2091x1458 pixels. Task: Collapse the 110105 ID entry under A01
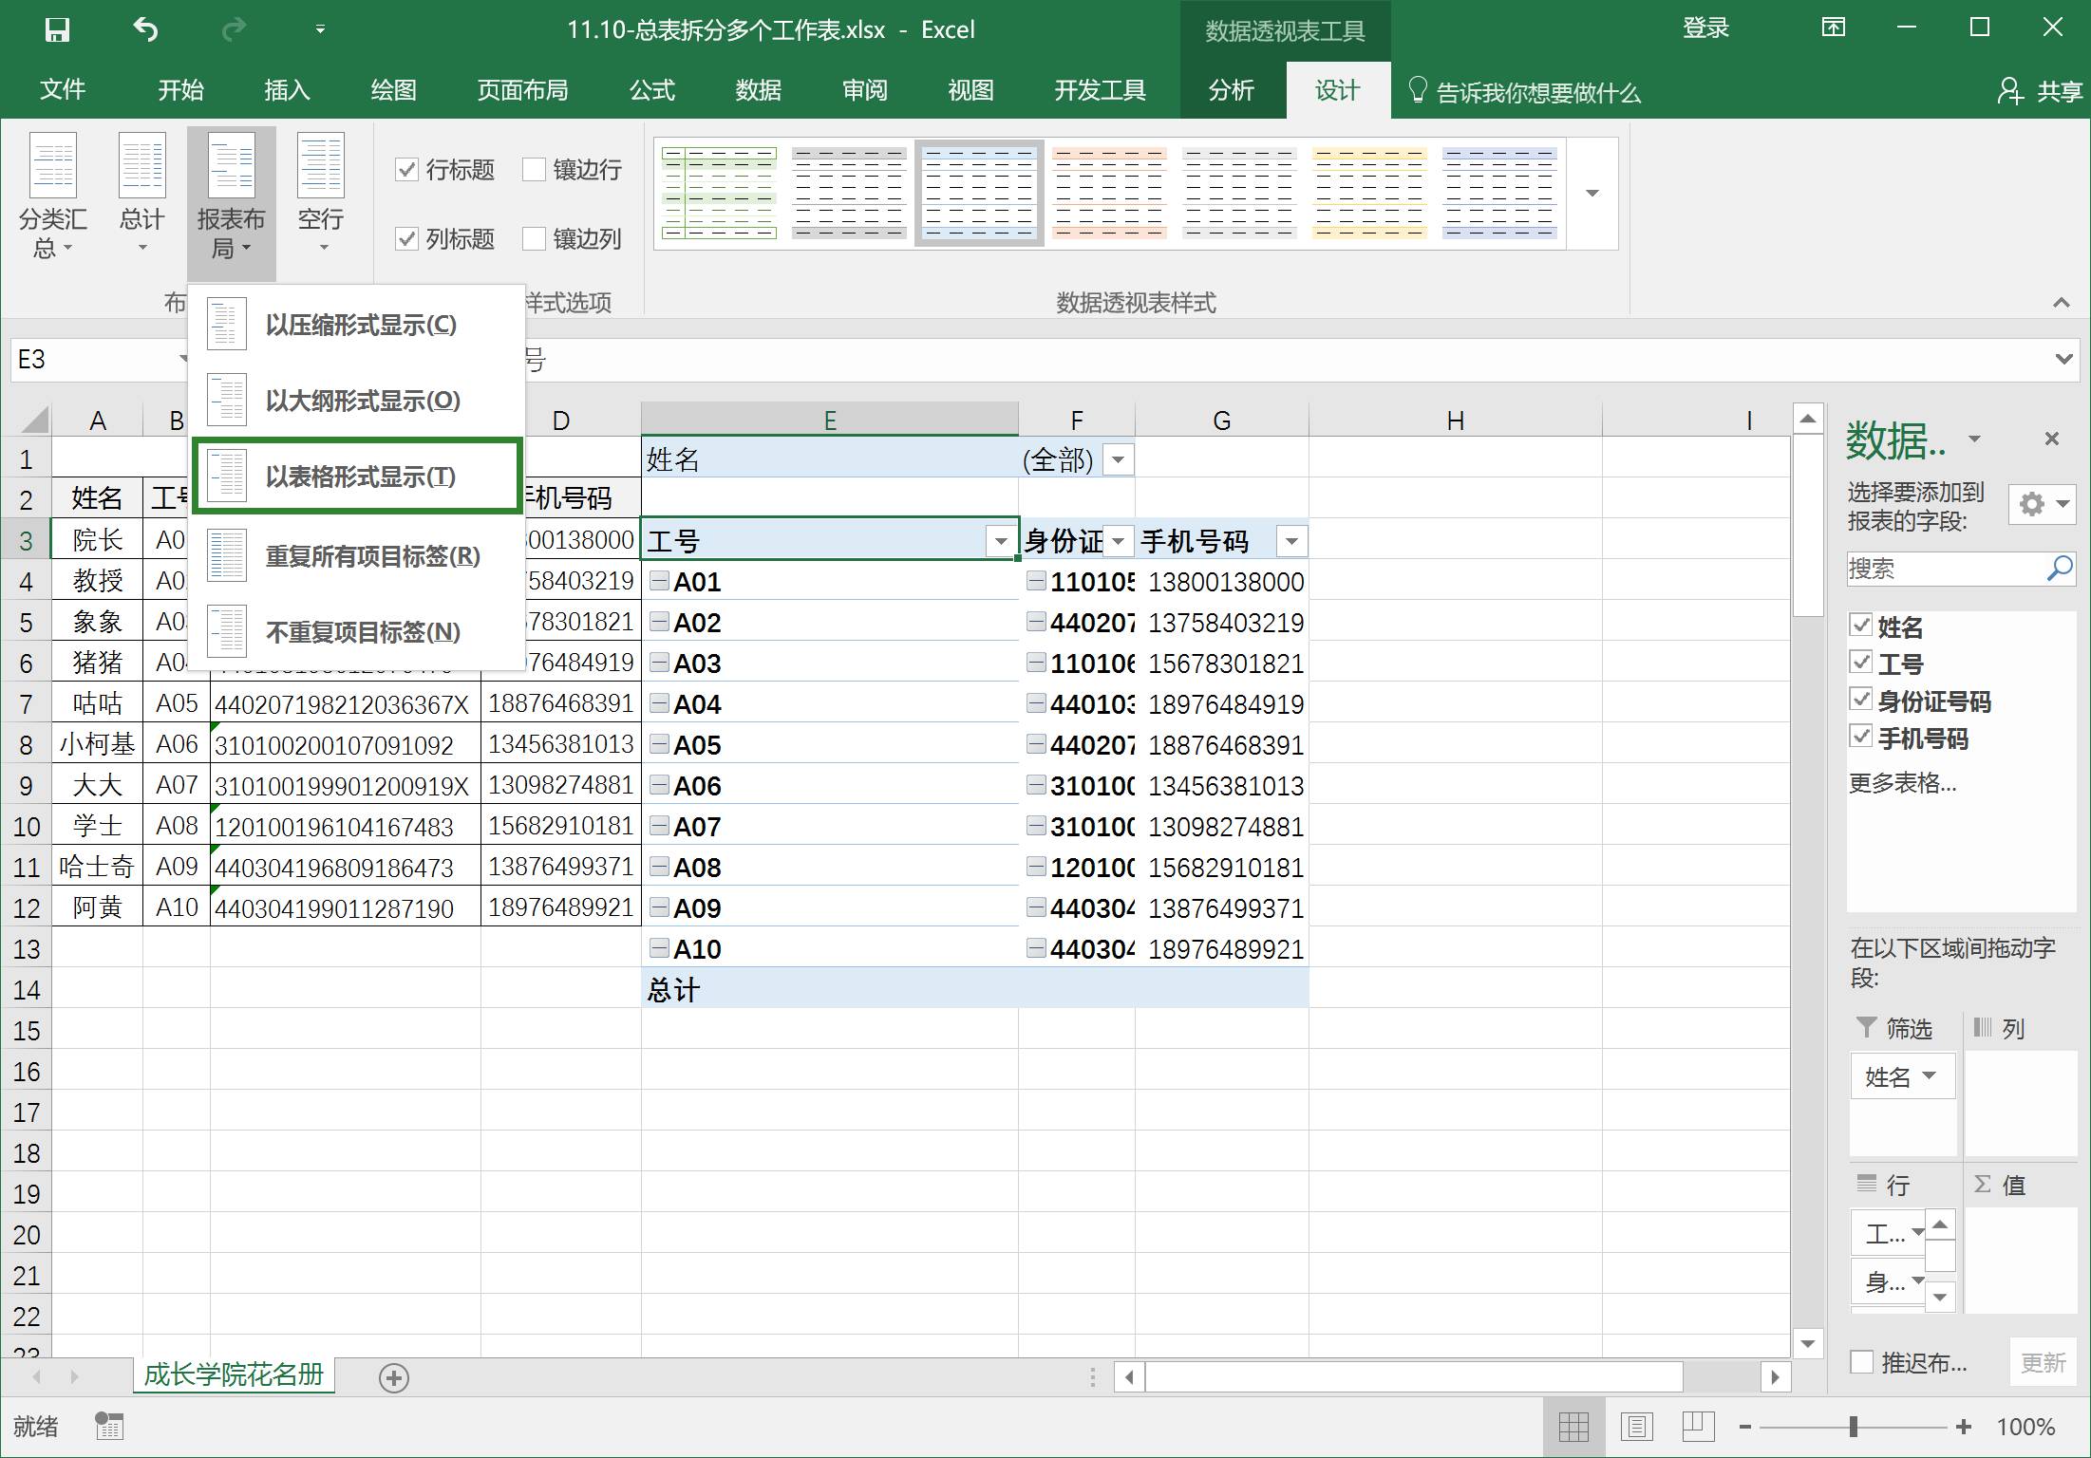click(x=1037, y=581)
